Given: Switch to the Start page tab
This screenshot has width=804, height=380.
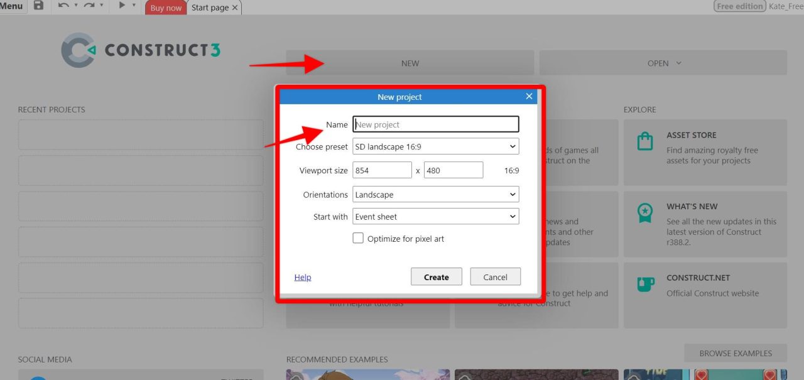Looking at the screenshot, I should click(x=209, y=7).
